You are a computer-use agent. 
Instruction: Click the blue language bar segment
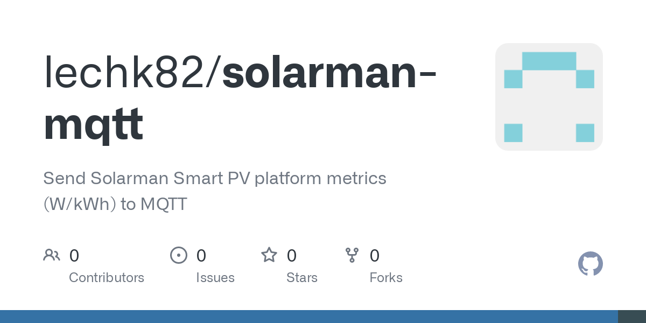pyautogui.click(x=309, y=317)
